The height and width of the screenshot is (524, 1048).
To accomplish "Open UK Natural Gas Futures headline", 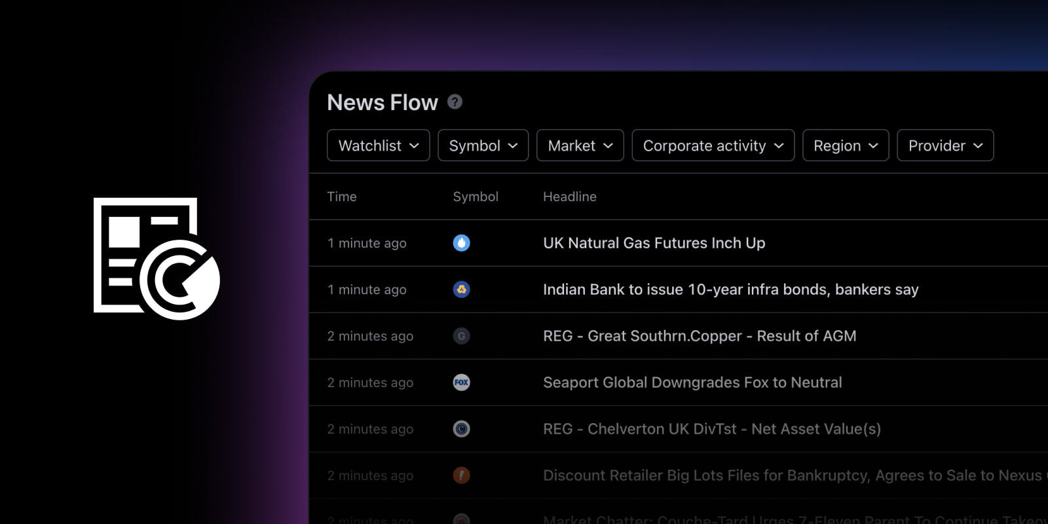I will pyautogui.click(x=654, y=243).
